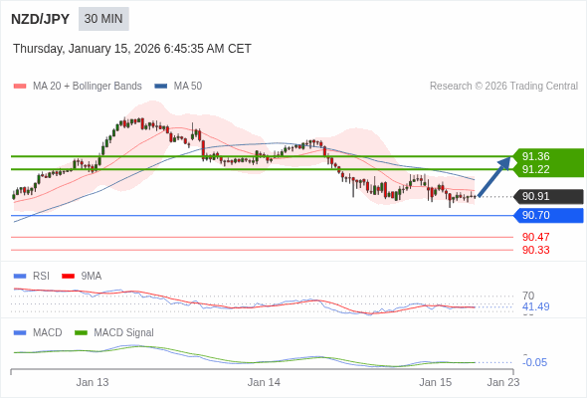Image resolution: width=587 pixels, height=398 pixels.
Task: Click the 90.70 pivot price tag
Action: (x=548, y=215)
